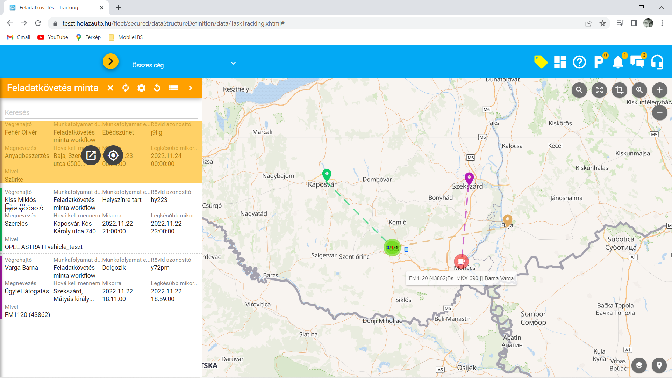Open the dashboard grid icon
Image resolution: width=672 pixels, height=378 pixels.
coord(560,62)
